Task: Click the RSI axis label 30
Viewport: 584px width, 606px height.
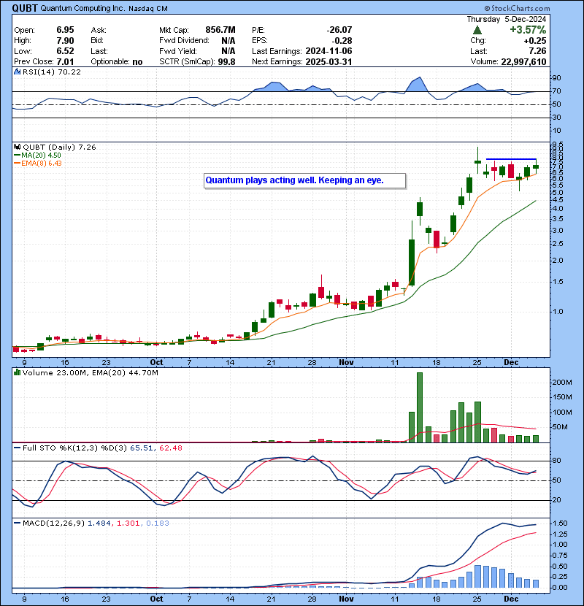Action: pyautogui.click(x=557, y=117)
